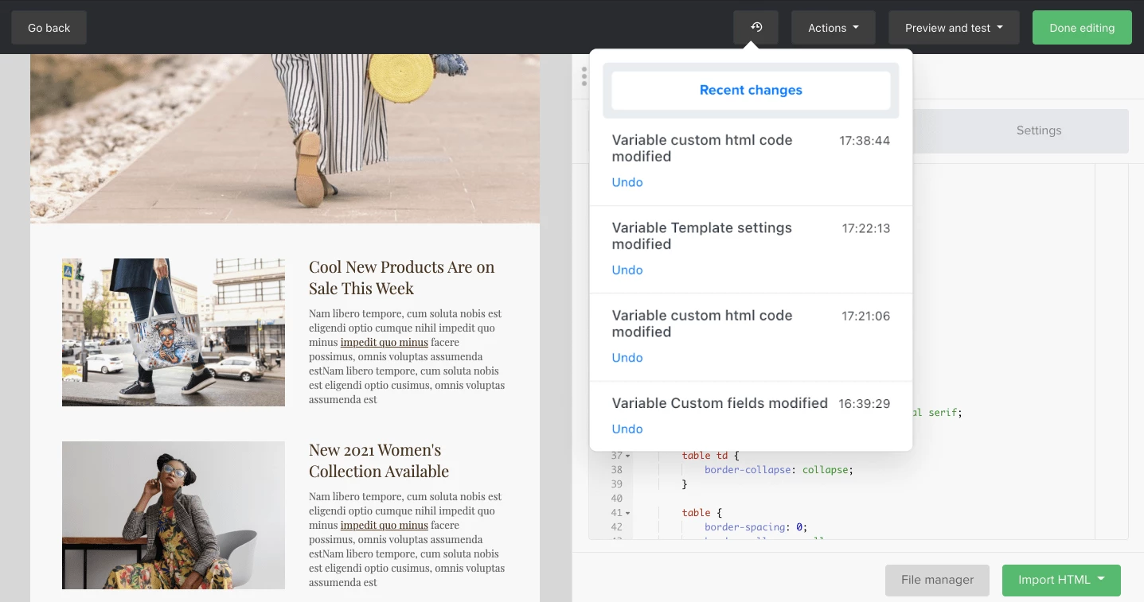Image resolution: width=1144 pixels, height=602 pixels.
Task: Collapse code fold arrow at line 37
Action: click(627, 456)
